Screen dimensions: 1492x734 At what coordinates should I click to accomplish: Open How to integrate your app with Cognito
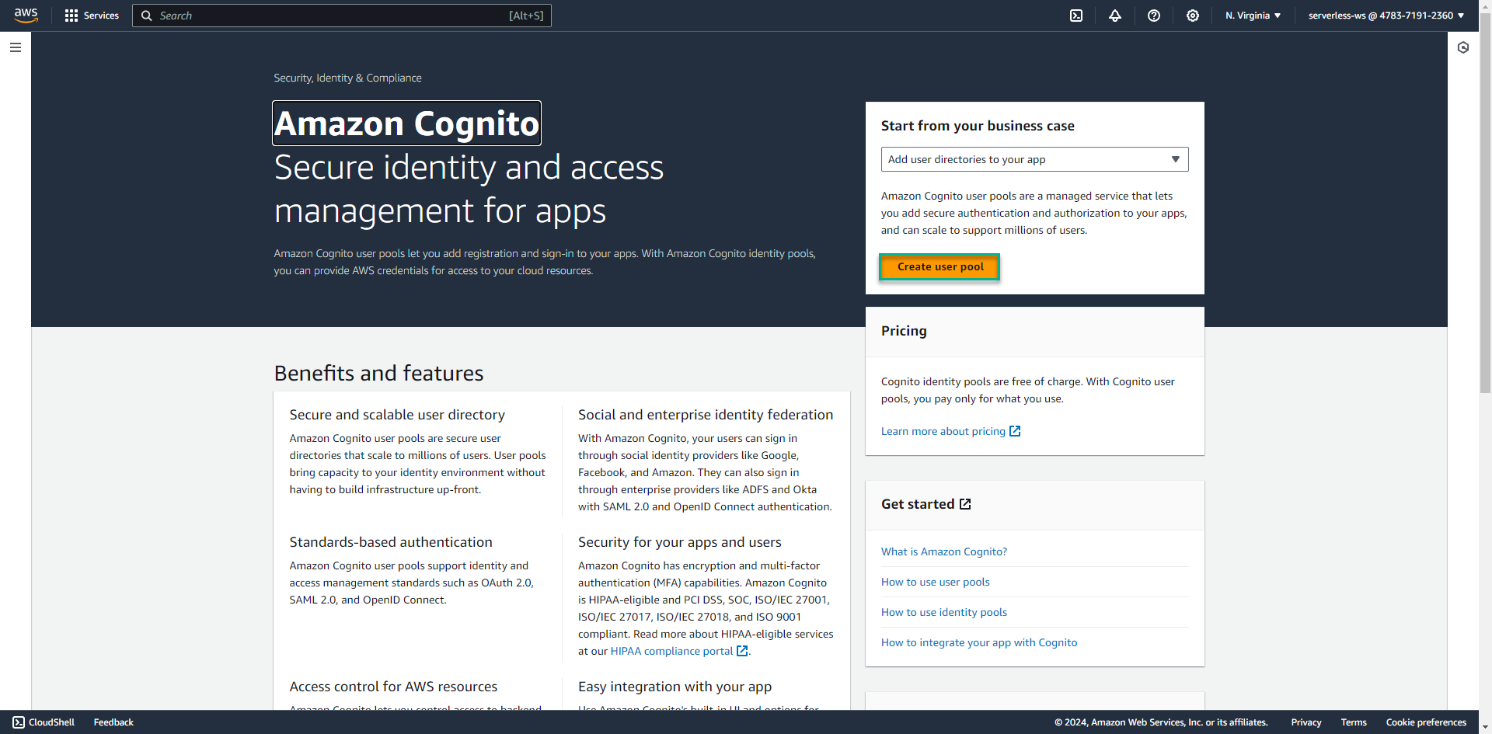[x=978, y=642]
